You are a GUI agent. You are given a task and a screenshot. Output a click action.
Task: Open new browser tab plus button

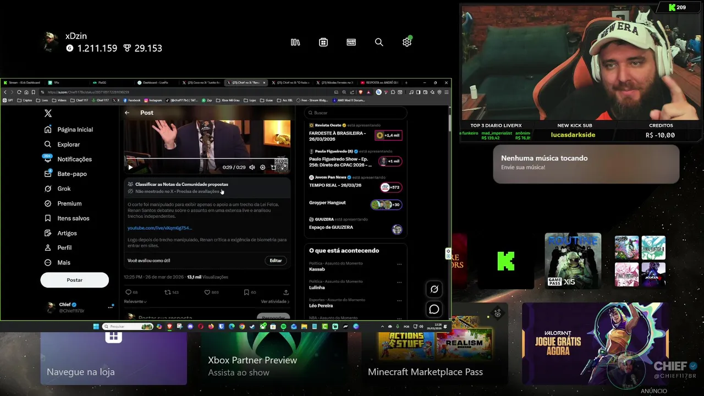[406, 82]
